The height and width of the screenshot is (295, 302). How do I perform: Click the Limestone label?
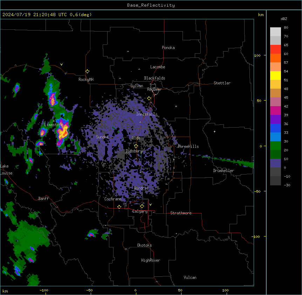54,125
